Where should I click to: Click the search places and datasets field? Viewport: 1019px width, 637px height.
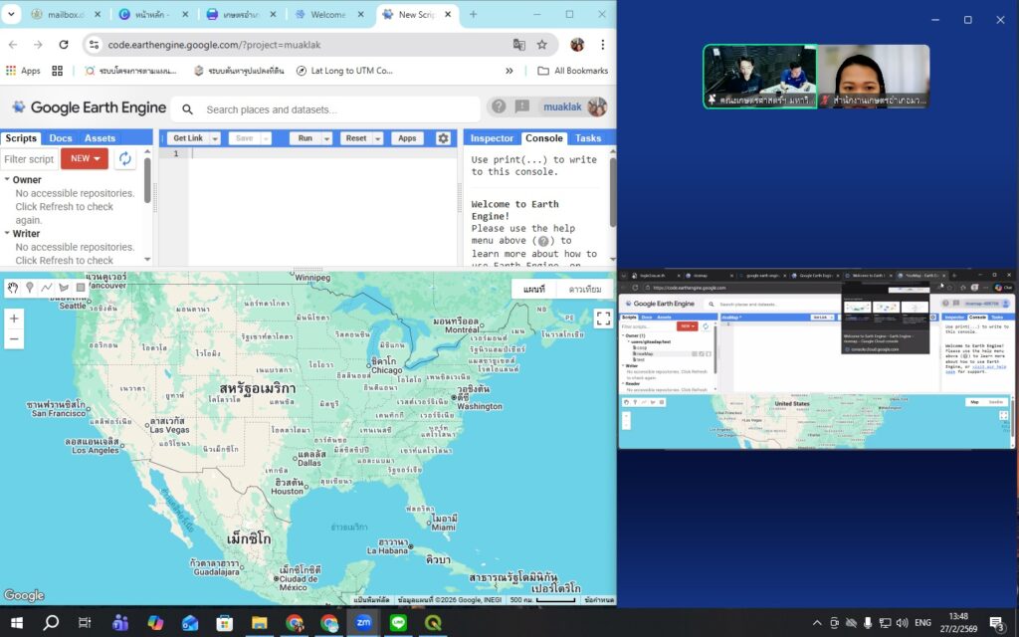tap(328, 109)
